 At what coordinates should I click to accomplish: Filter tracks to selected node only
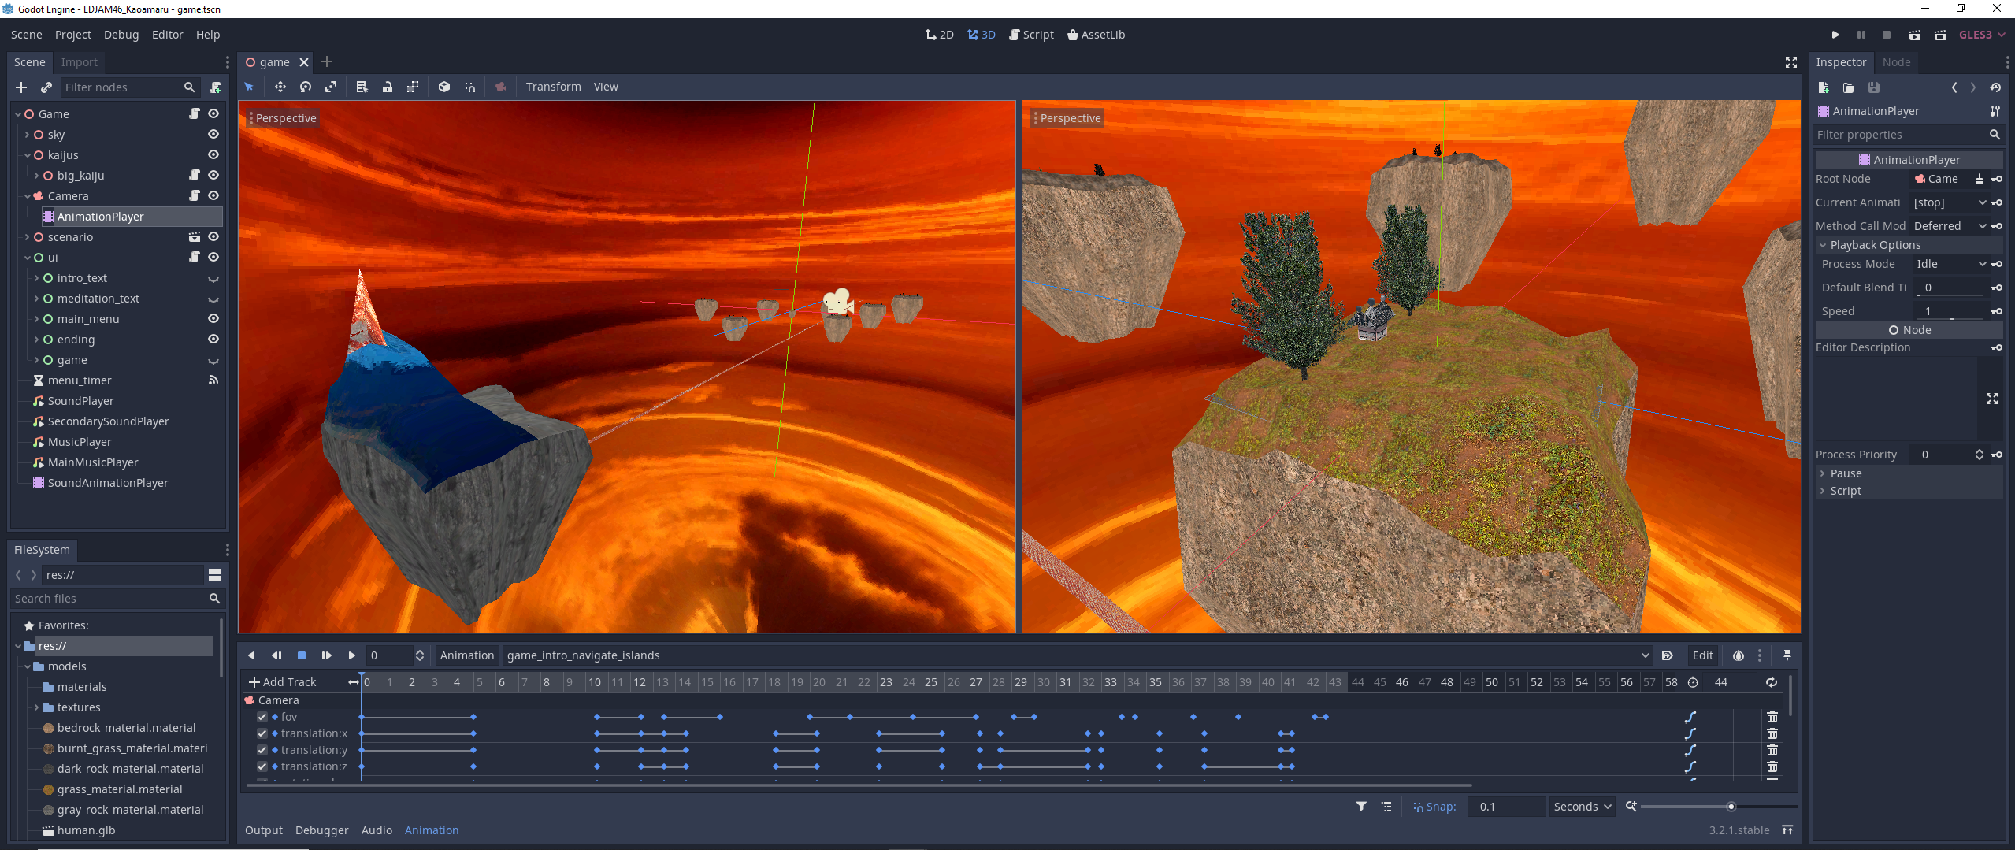click(1360, 807)
